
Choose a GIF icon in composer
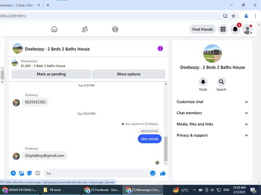[38, 173]
